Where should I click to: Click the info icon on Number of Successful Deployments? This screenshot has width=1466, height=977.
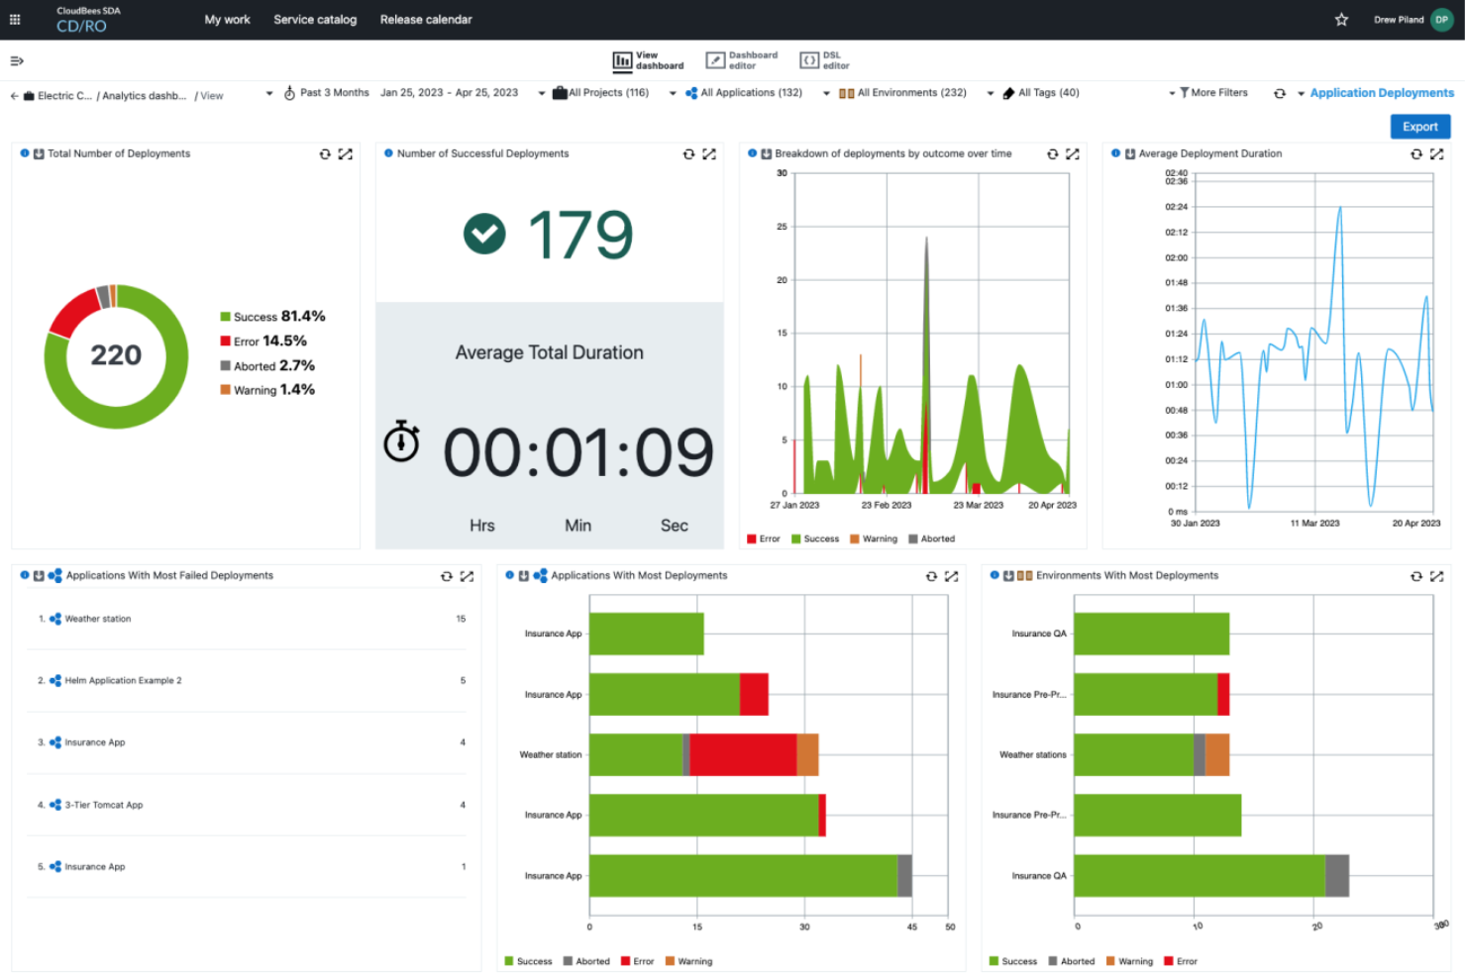(387, 153)
